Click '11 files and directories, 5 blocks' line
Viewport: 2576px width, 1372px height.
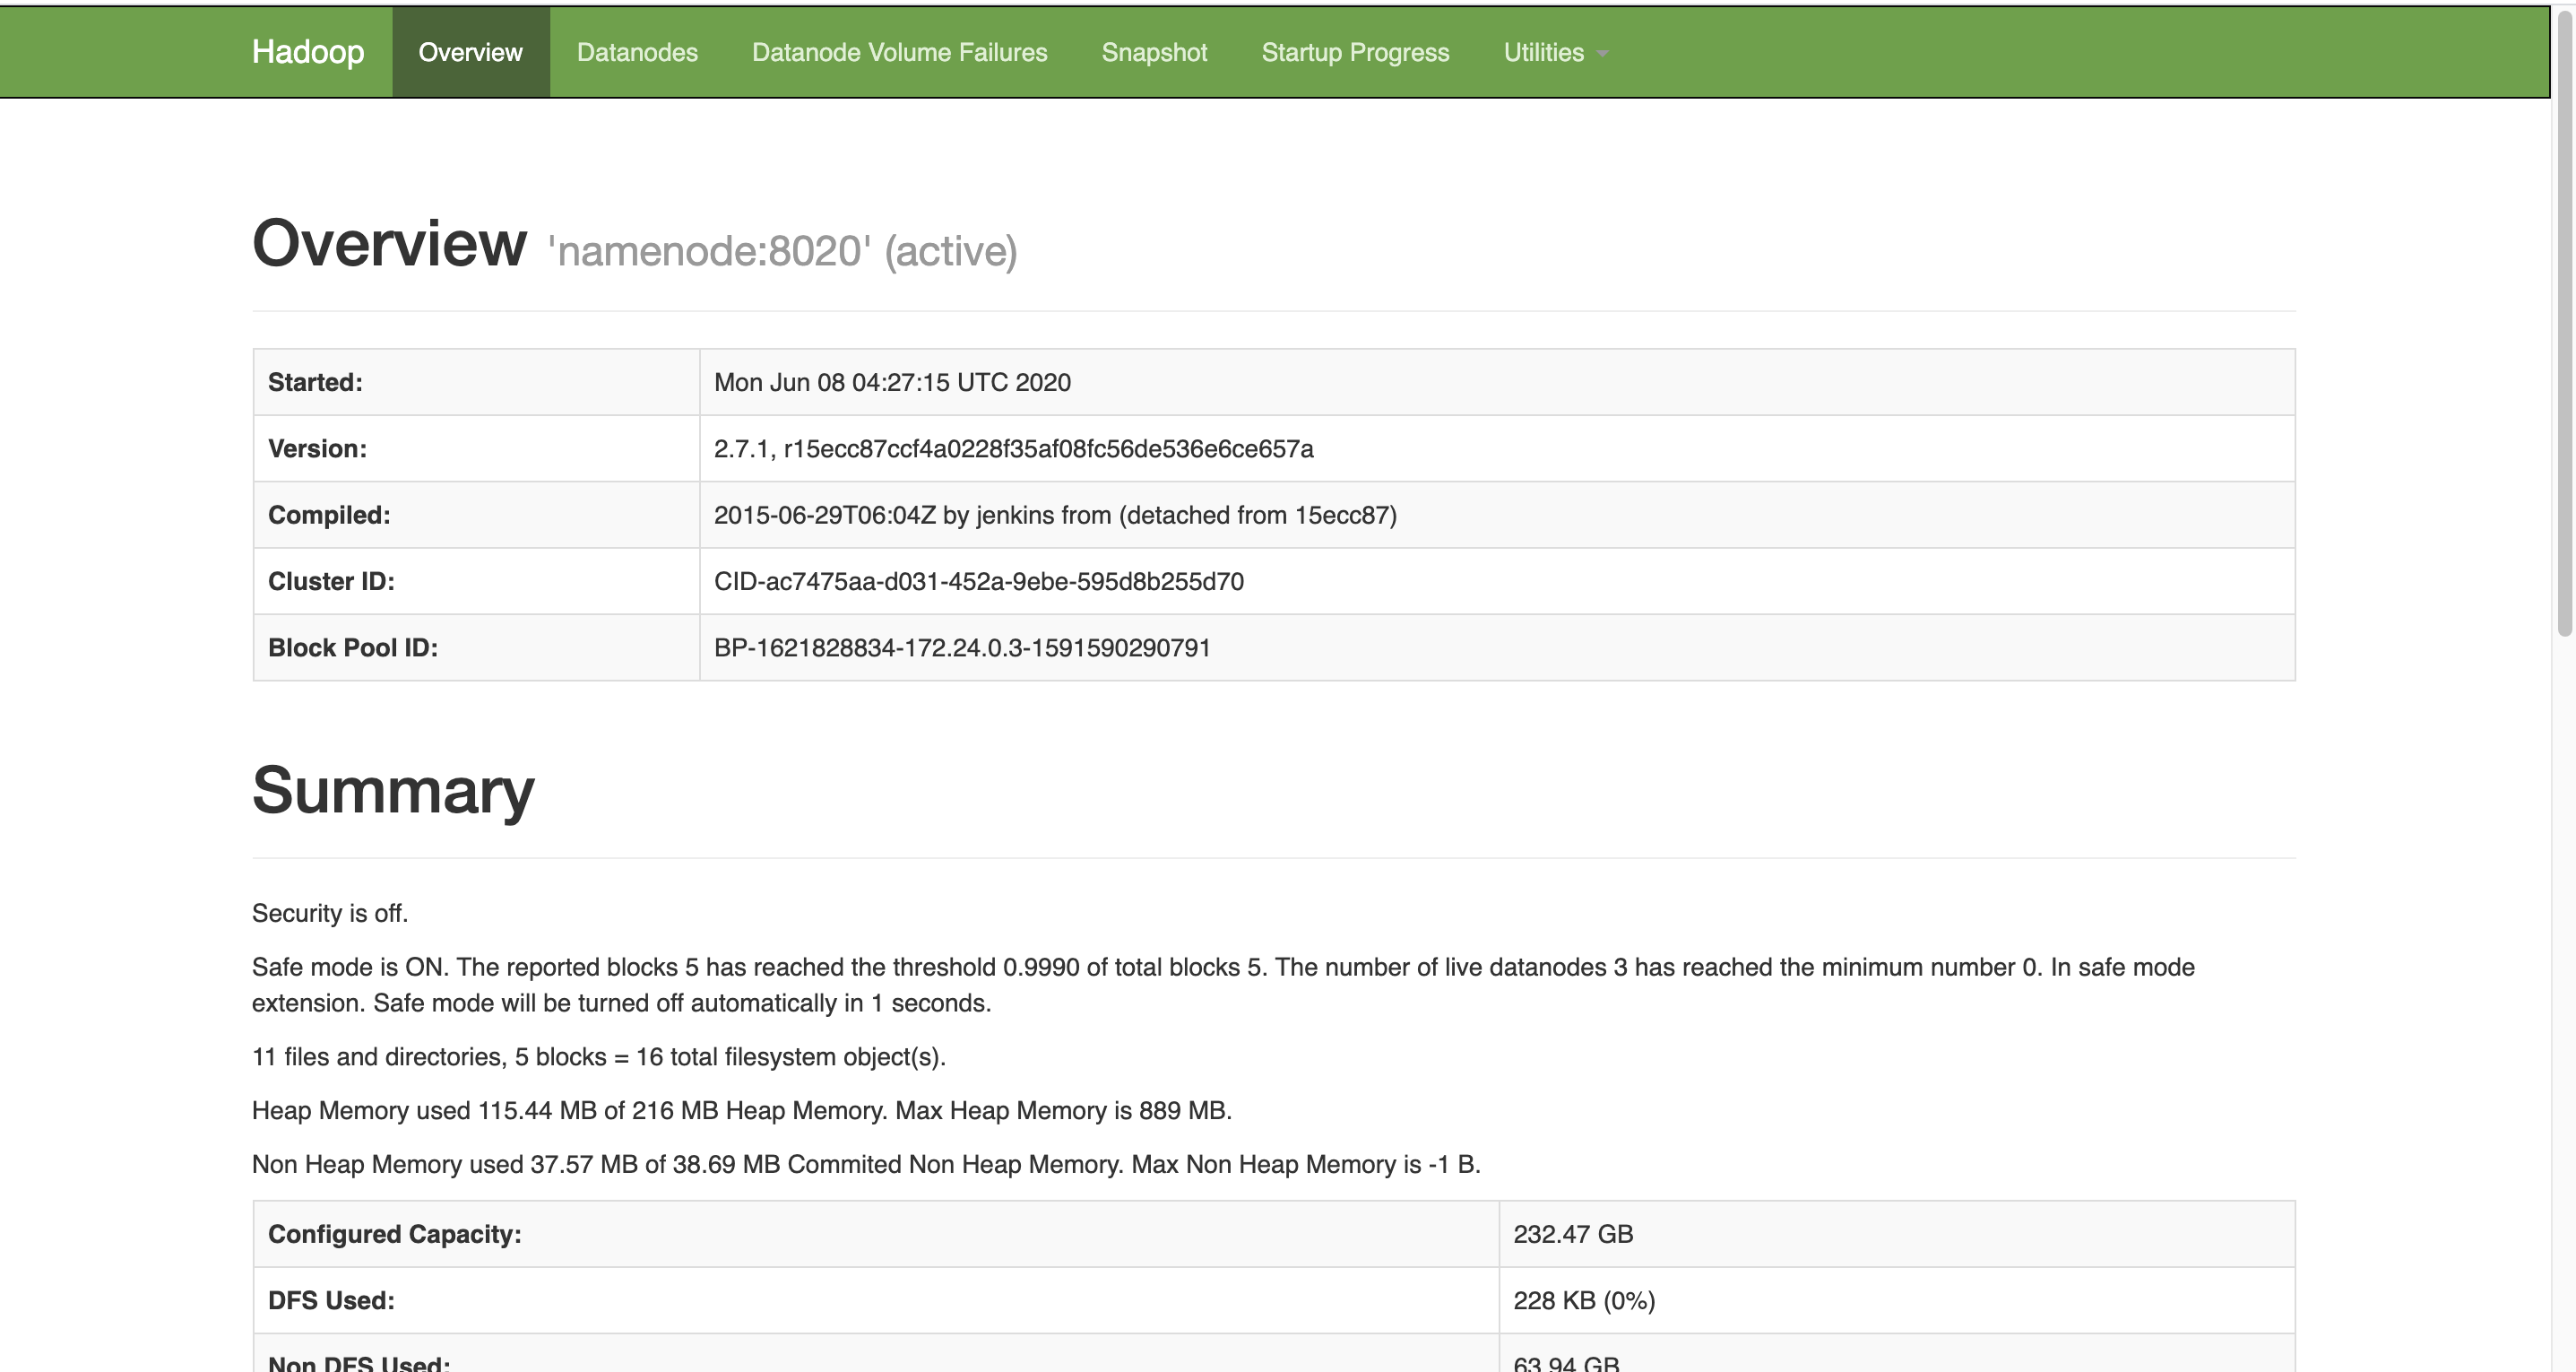pyautogui.click(x=598, y=1056)
